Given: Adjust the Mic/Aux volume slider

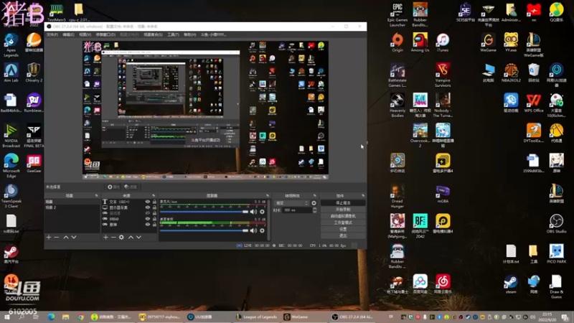Looking at the screenshot, I should [204, 212].
